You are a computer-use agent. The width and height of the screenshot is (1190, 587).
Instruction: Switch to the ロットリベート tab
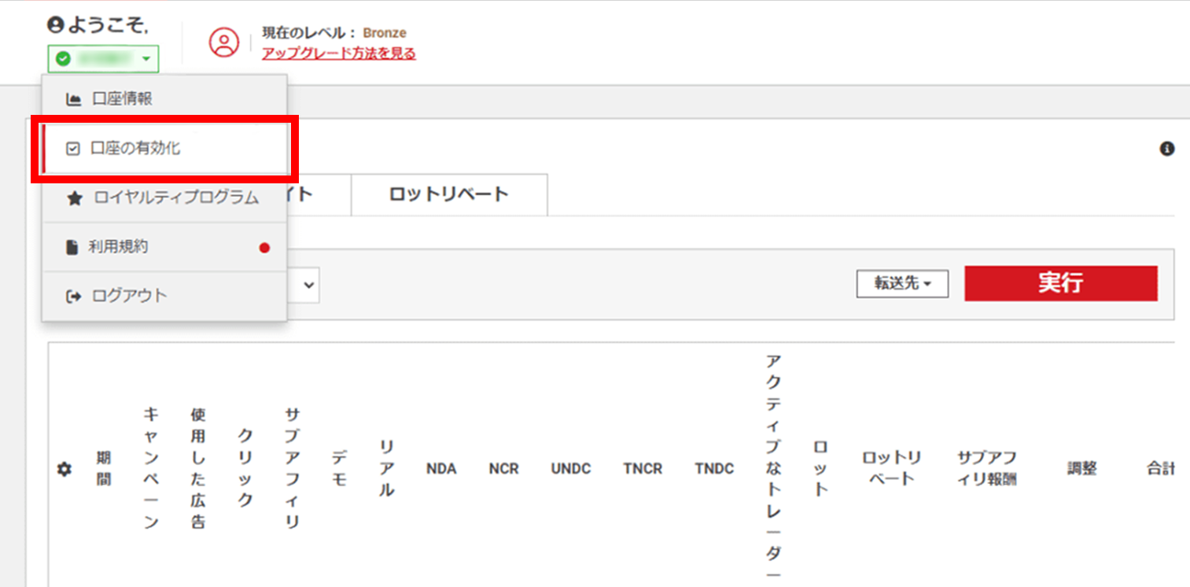[448, 194]
